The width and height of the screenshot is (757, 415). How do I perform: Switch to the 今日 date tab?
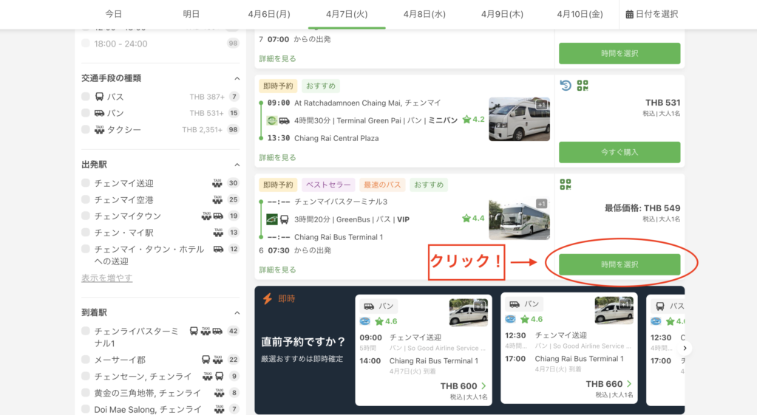(x=114, y=15)
